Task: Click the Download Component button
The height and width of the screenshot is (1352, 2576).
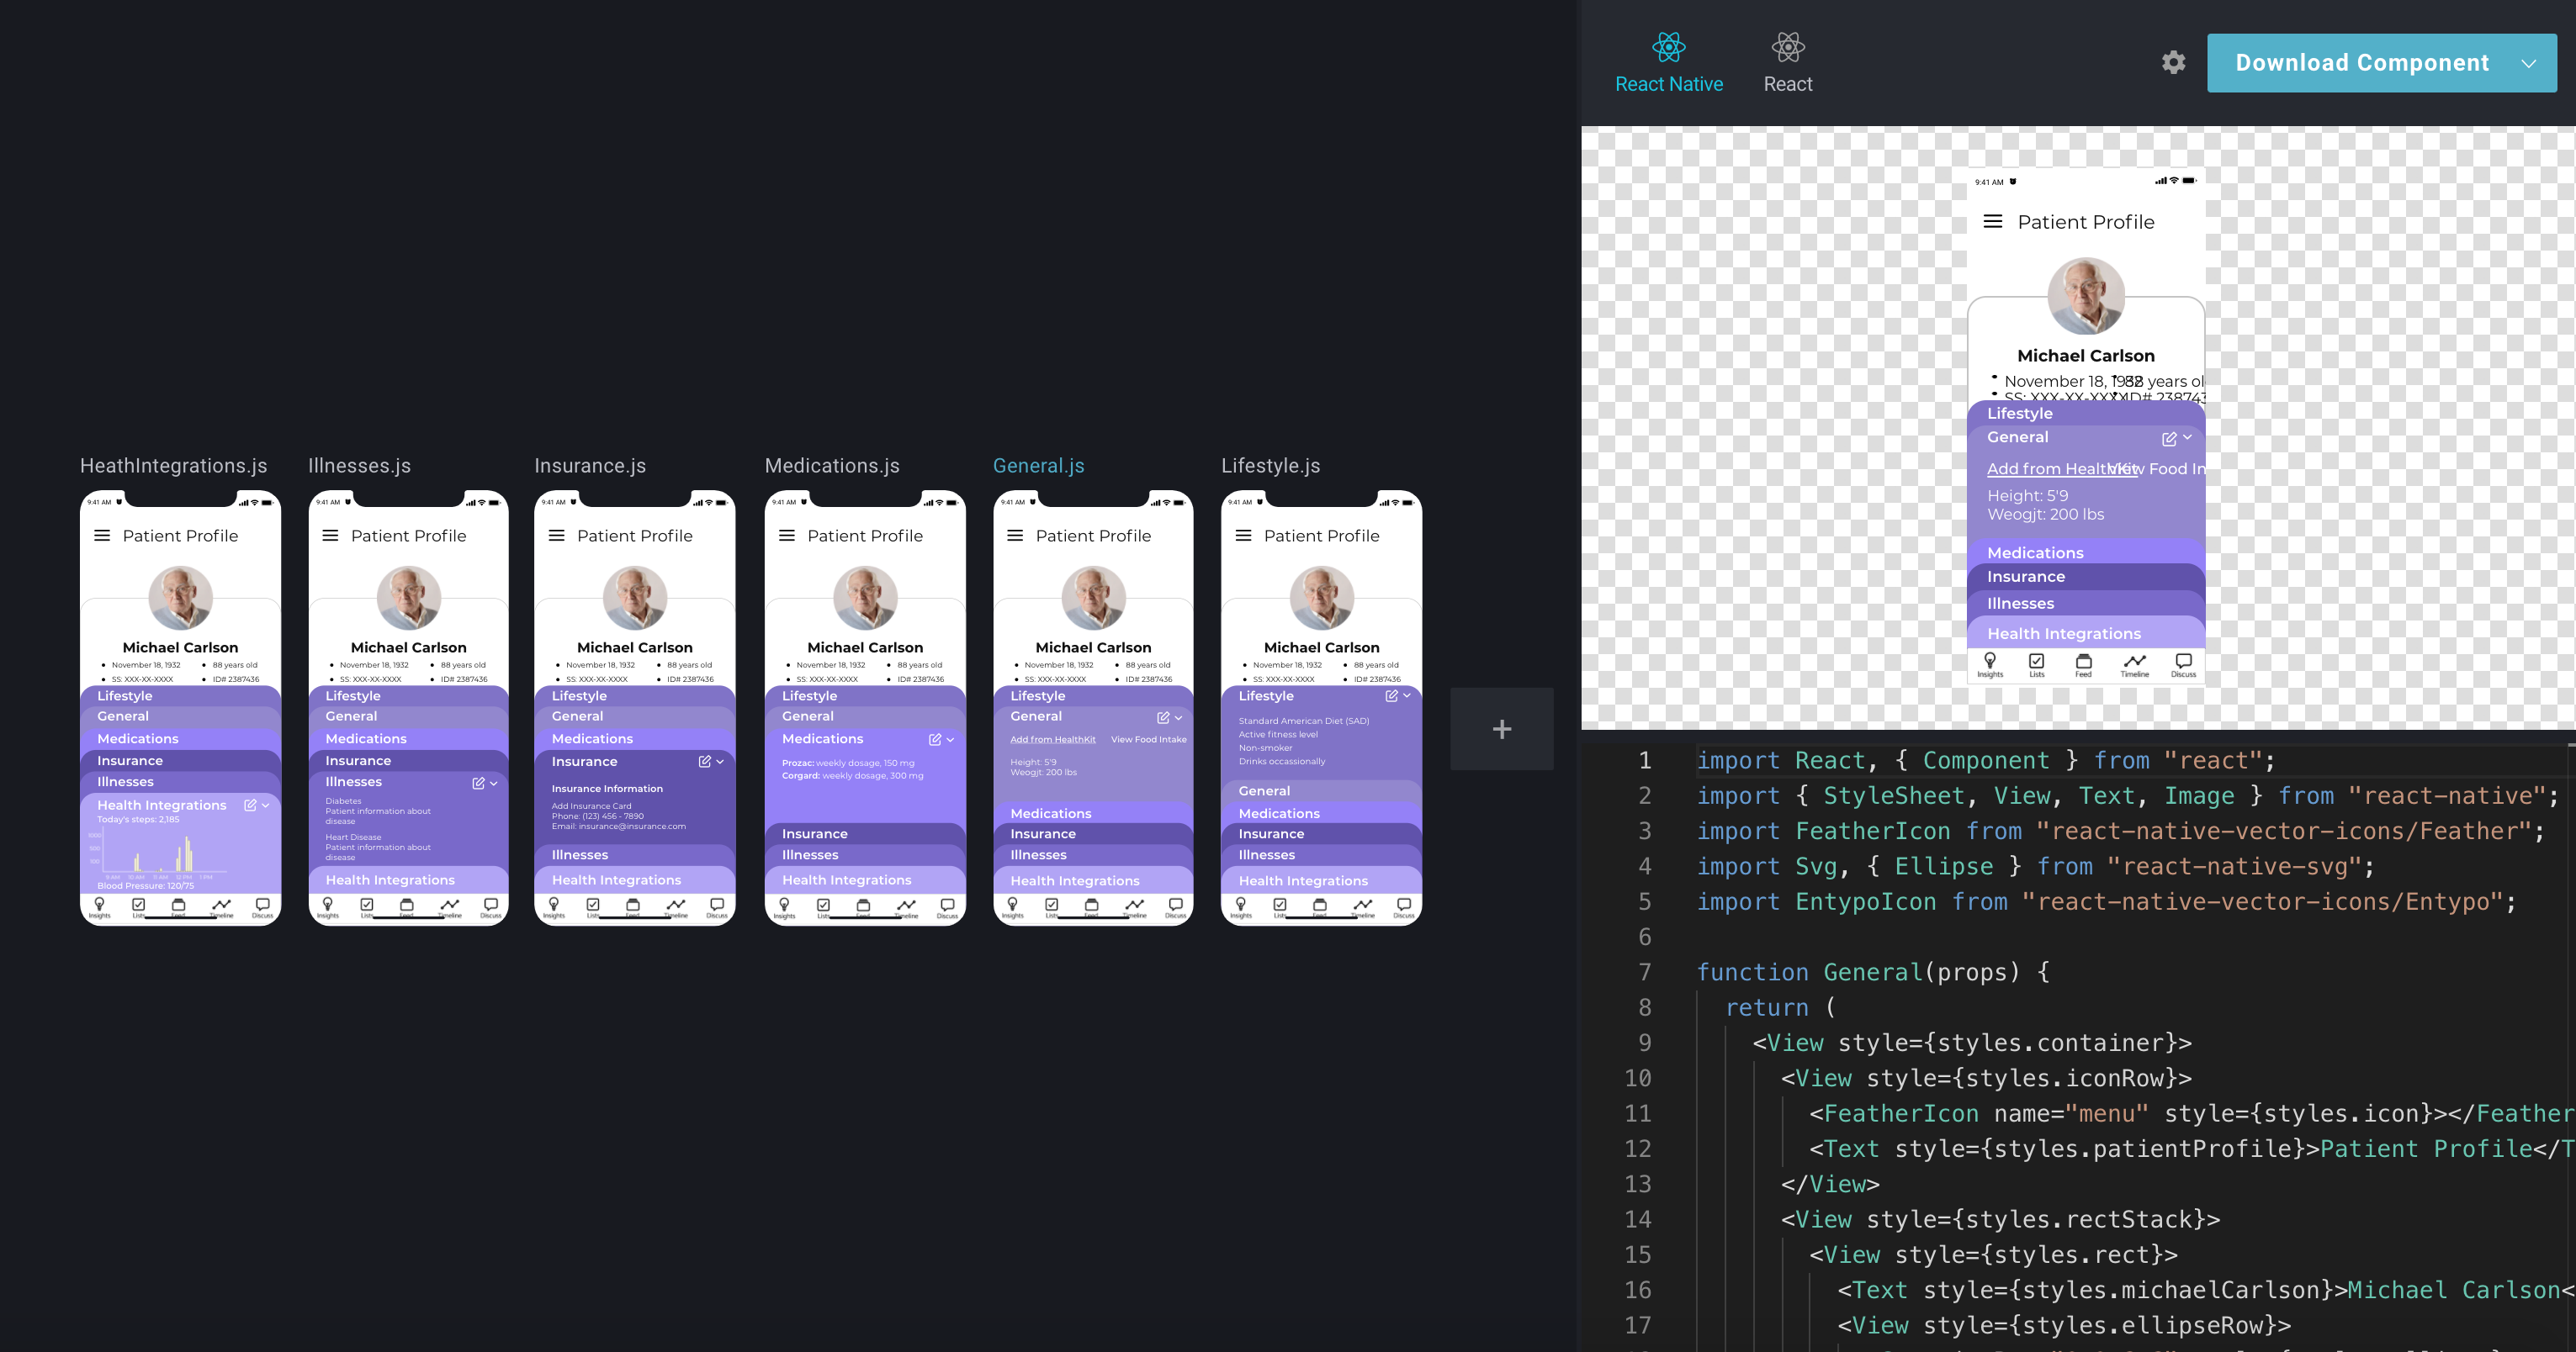Action: [x=2361, y=64]
